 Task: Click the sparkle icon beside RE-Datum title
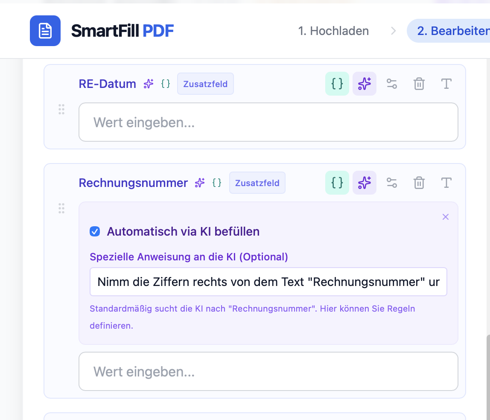click(x=148, y=84)
